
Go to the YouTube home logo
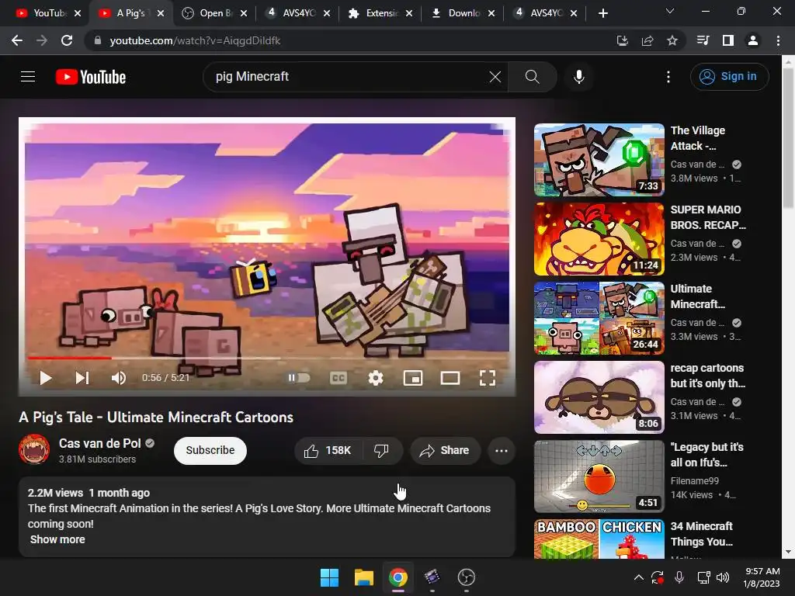point(91,77)
